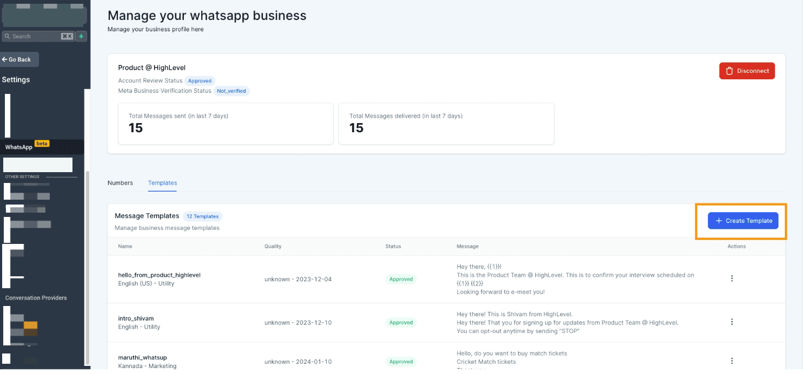Click the sidebar Search field
Viewport: 803px width, 374px height.
coord(38,36)
